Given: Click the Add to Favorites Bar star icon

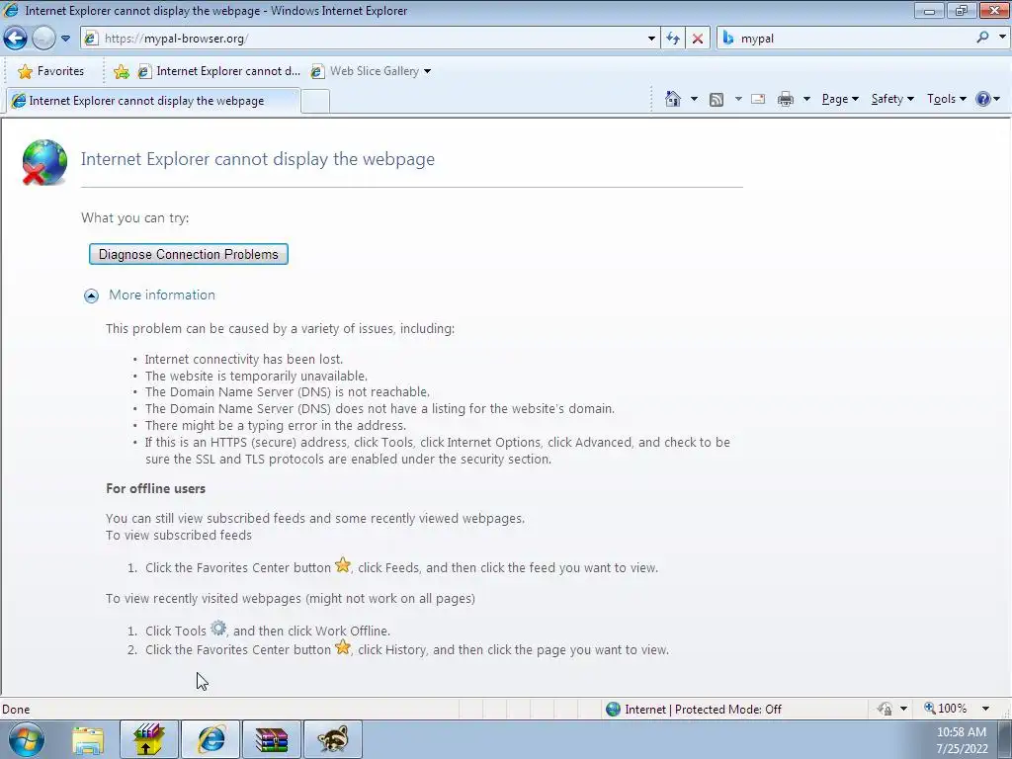Looking at the screenshot, I should point(121,71).
